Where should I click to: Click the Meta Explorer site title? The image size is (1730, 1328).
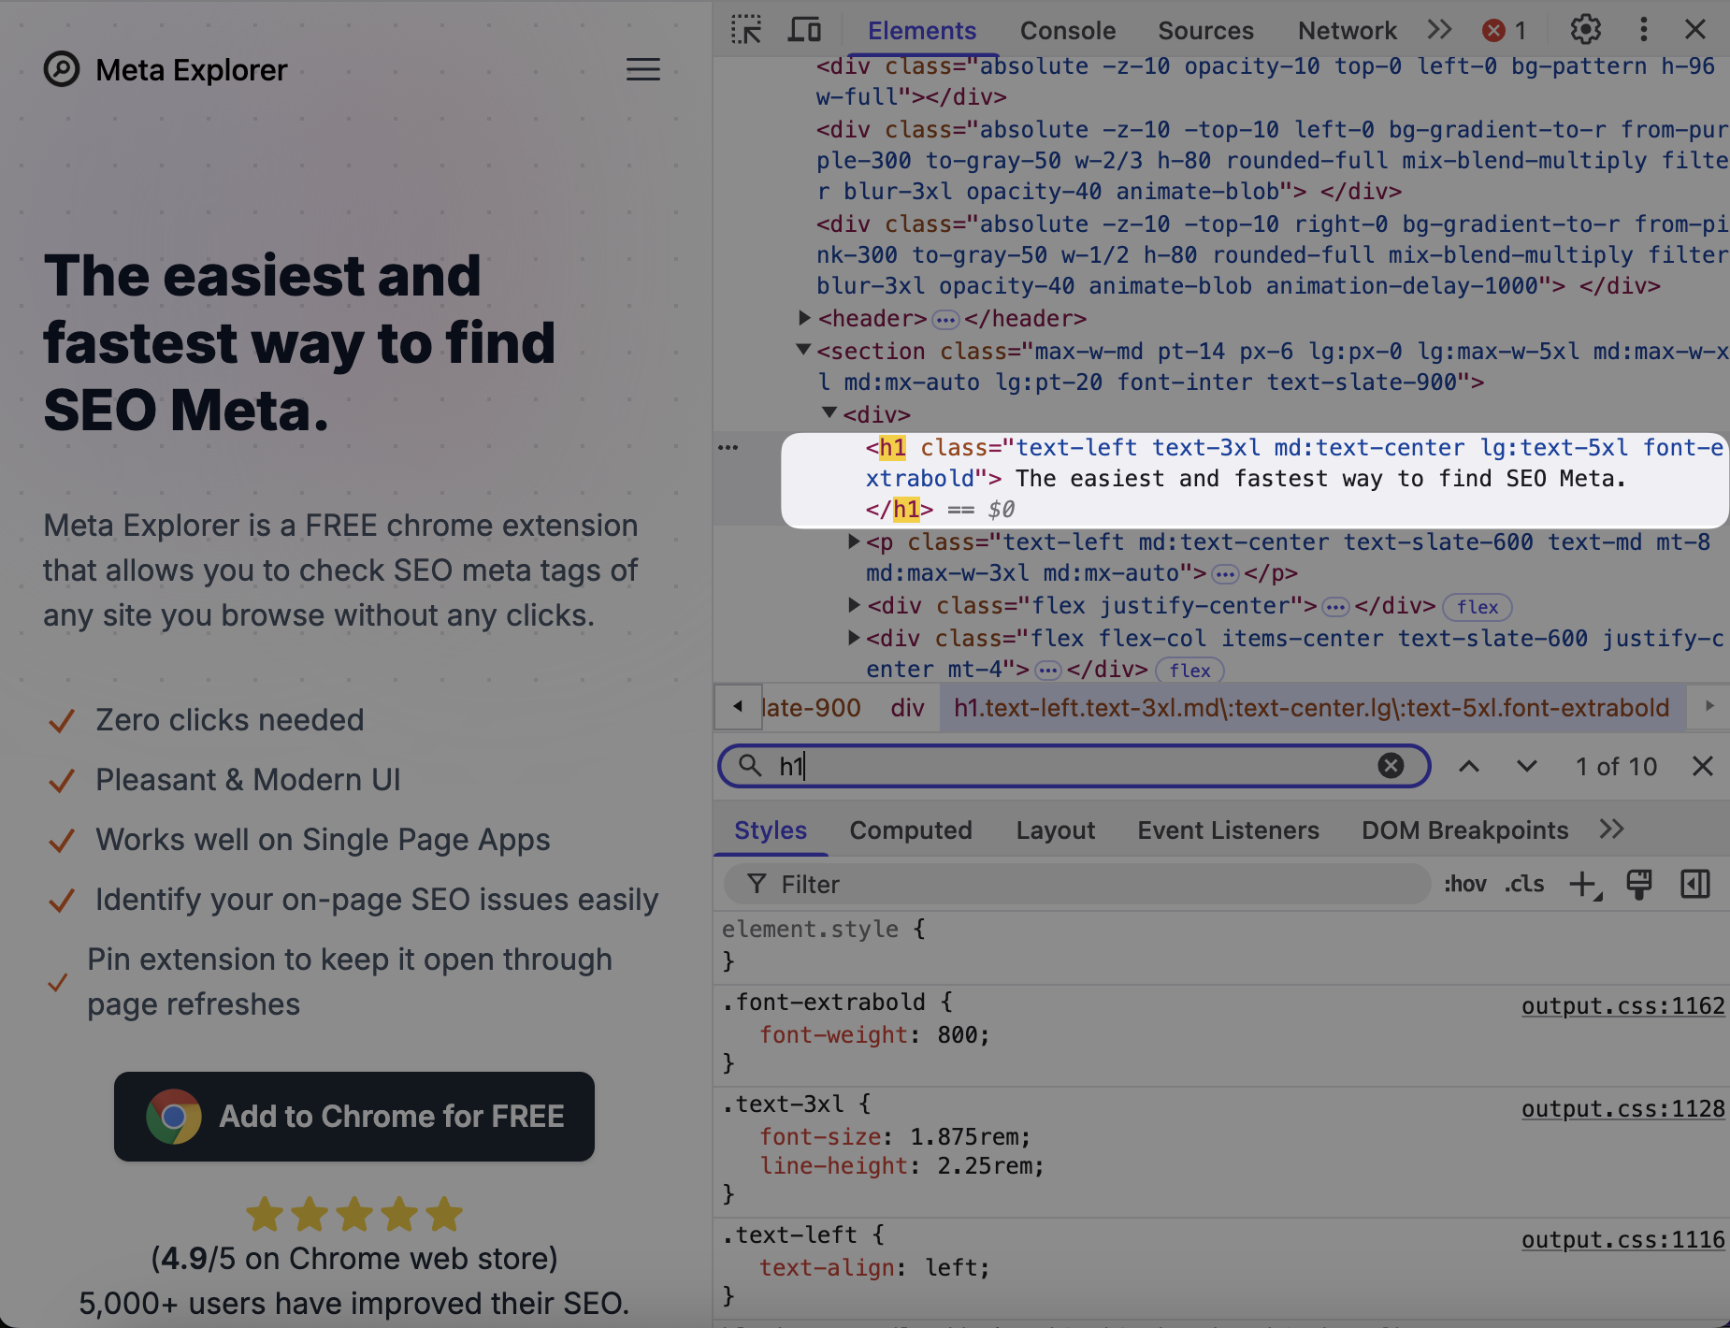[x=192, y=70]
